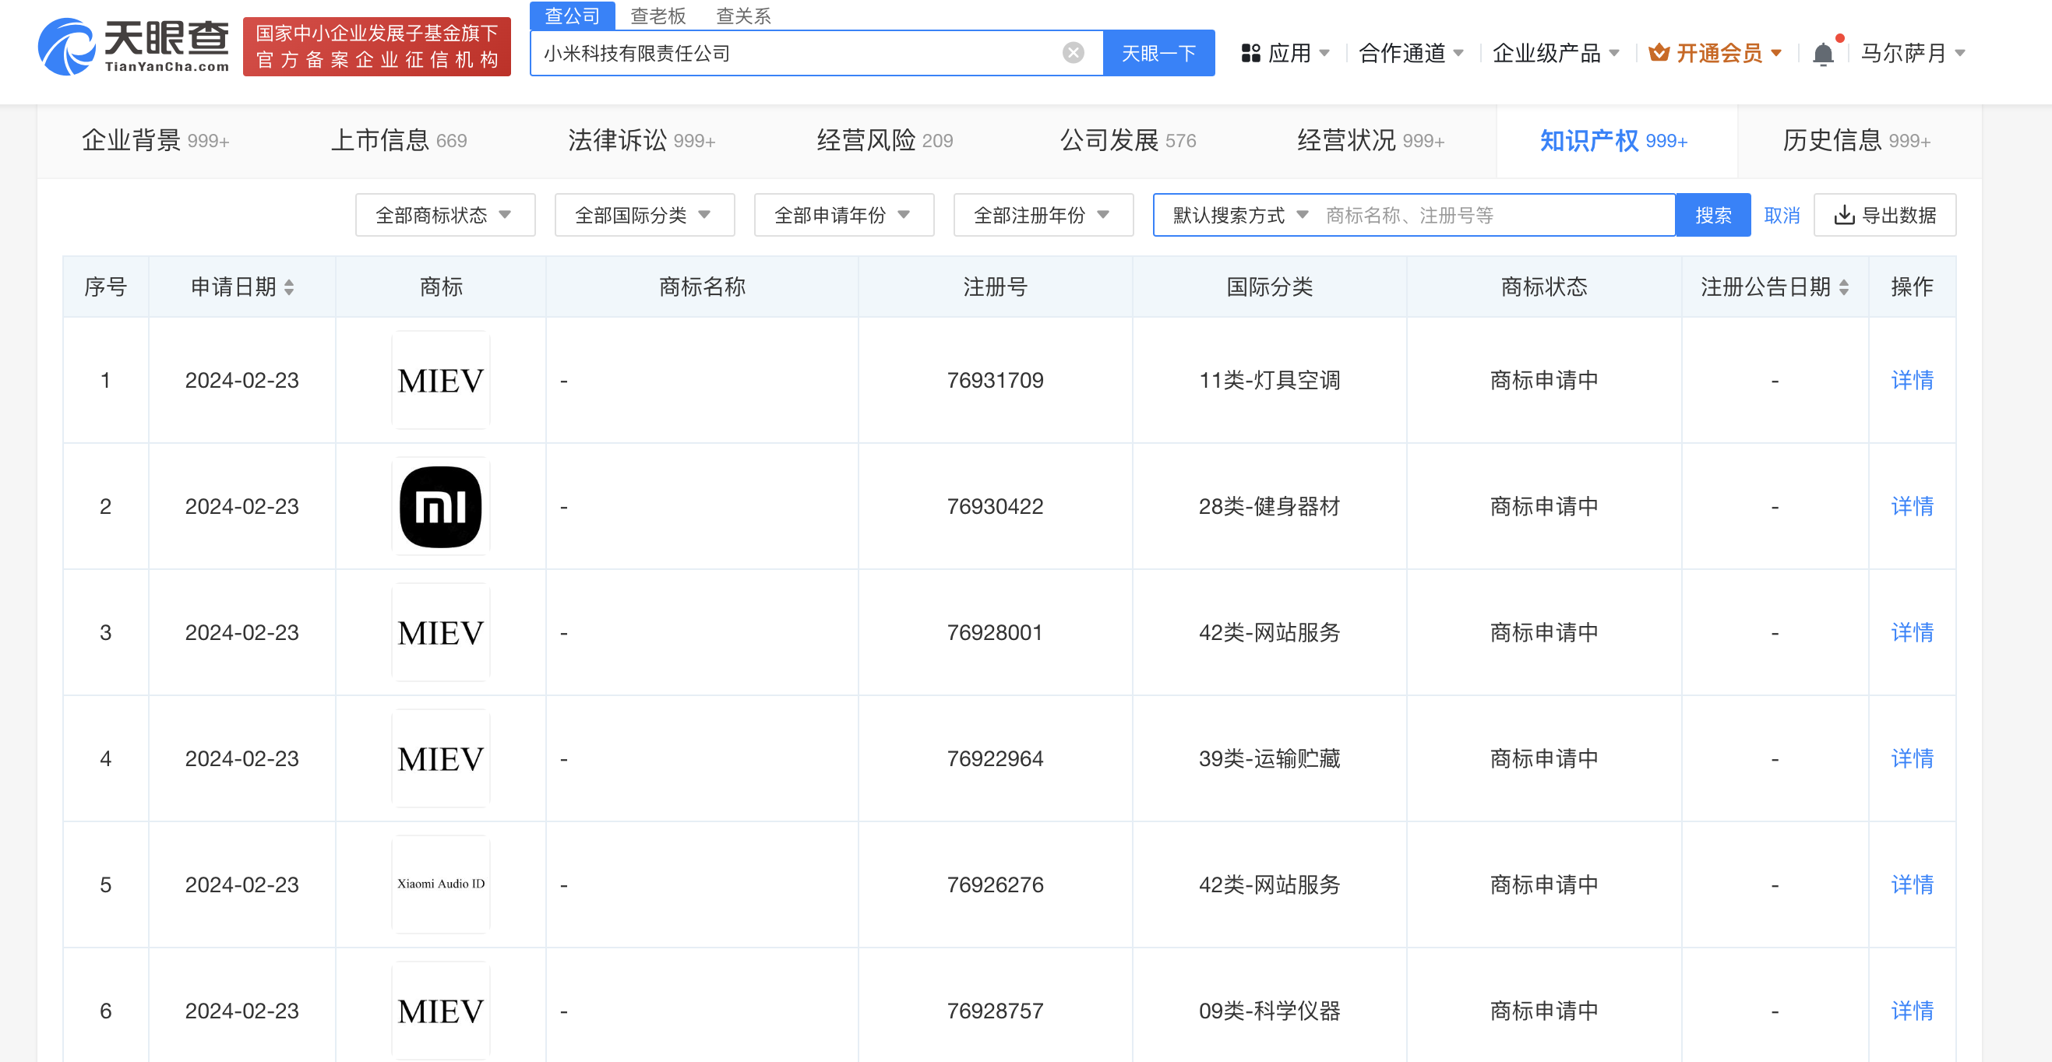Open the 应用 apps grid menu

[1285, 54]
